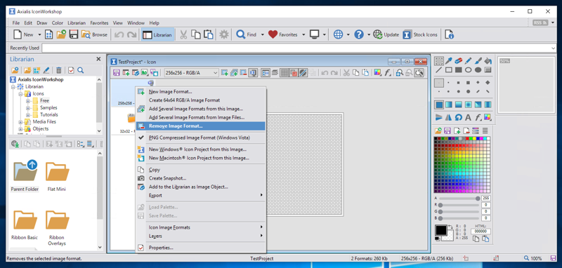Select the rotate tool in tools palette

coord(459,117)
